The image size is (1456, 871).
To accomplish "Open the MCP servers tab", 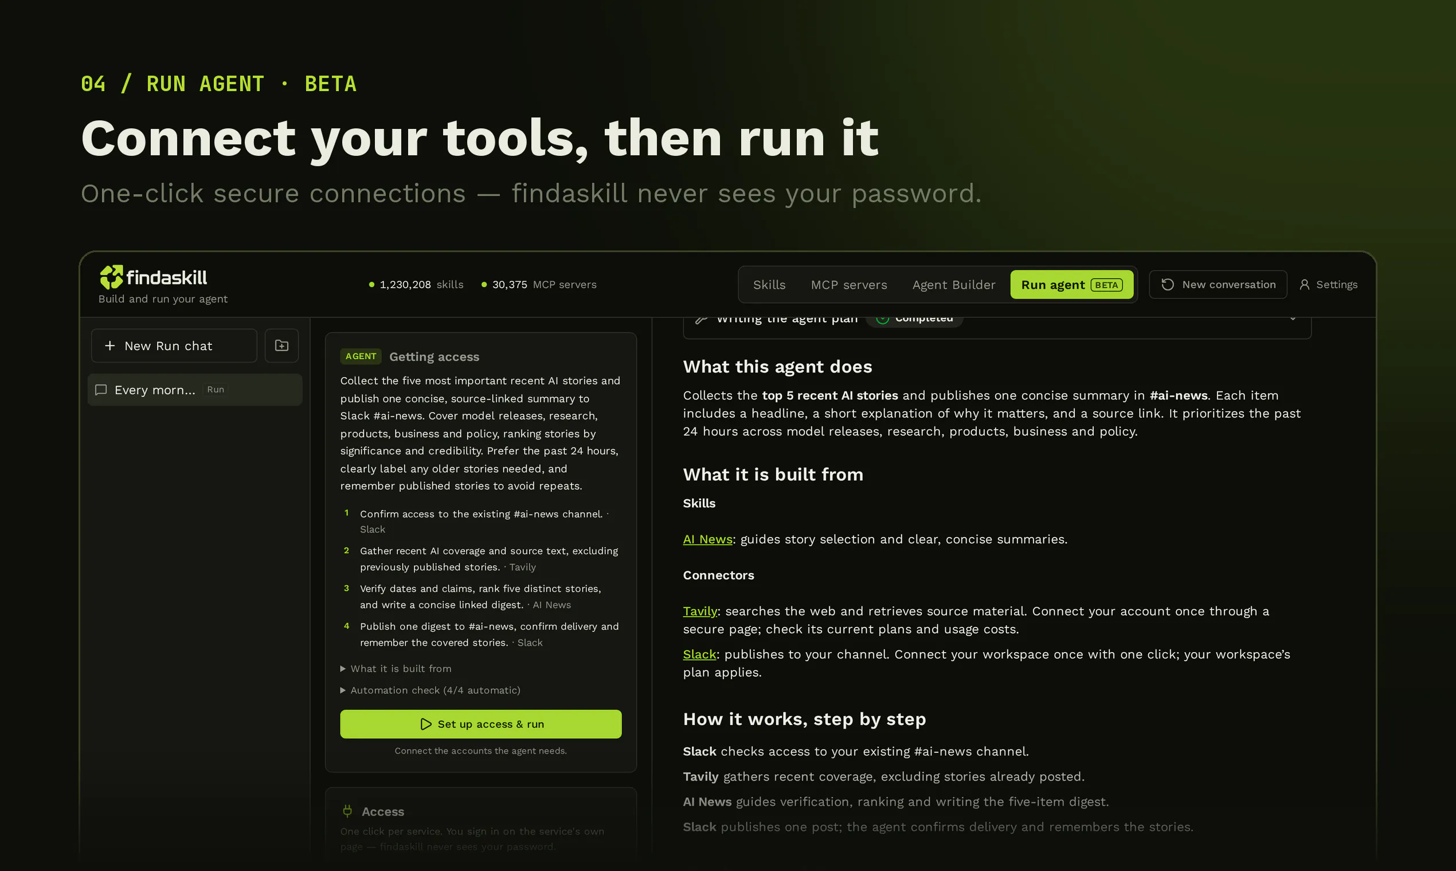I will [x=849, y=285].
